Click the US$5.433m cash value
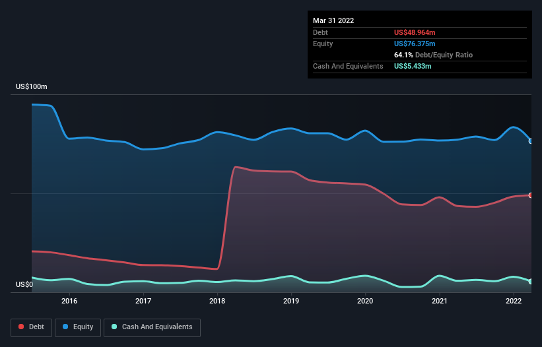The image size is (542, 347). 413,66
